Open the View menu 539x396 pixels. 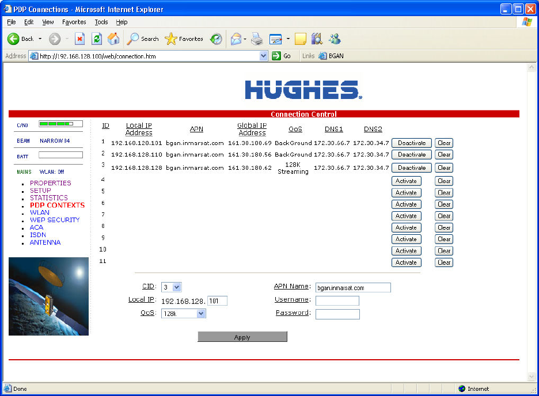[48, 22]
